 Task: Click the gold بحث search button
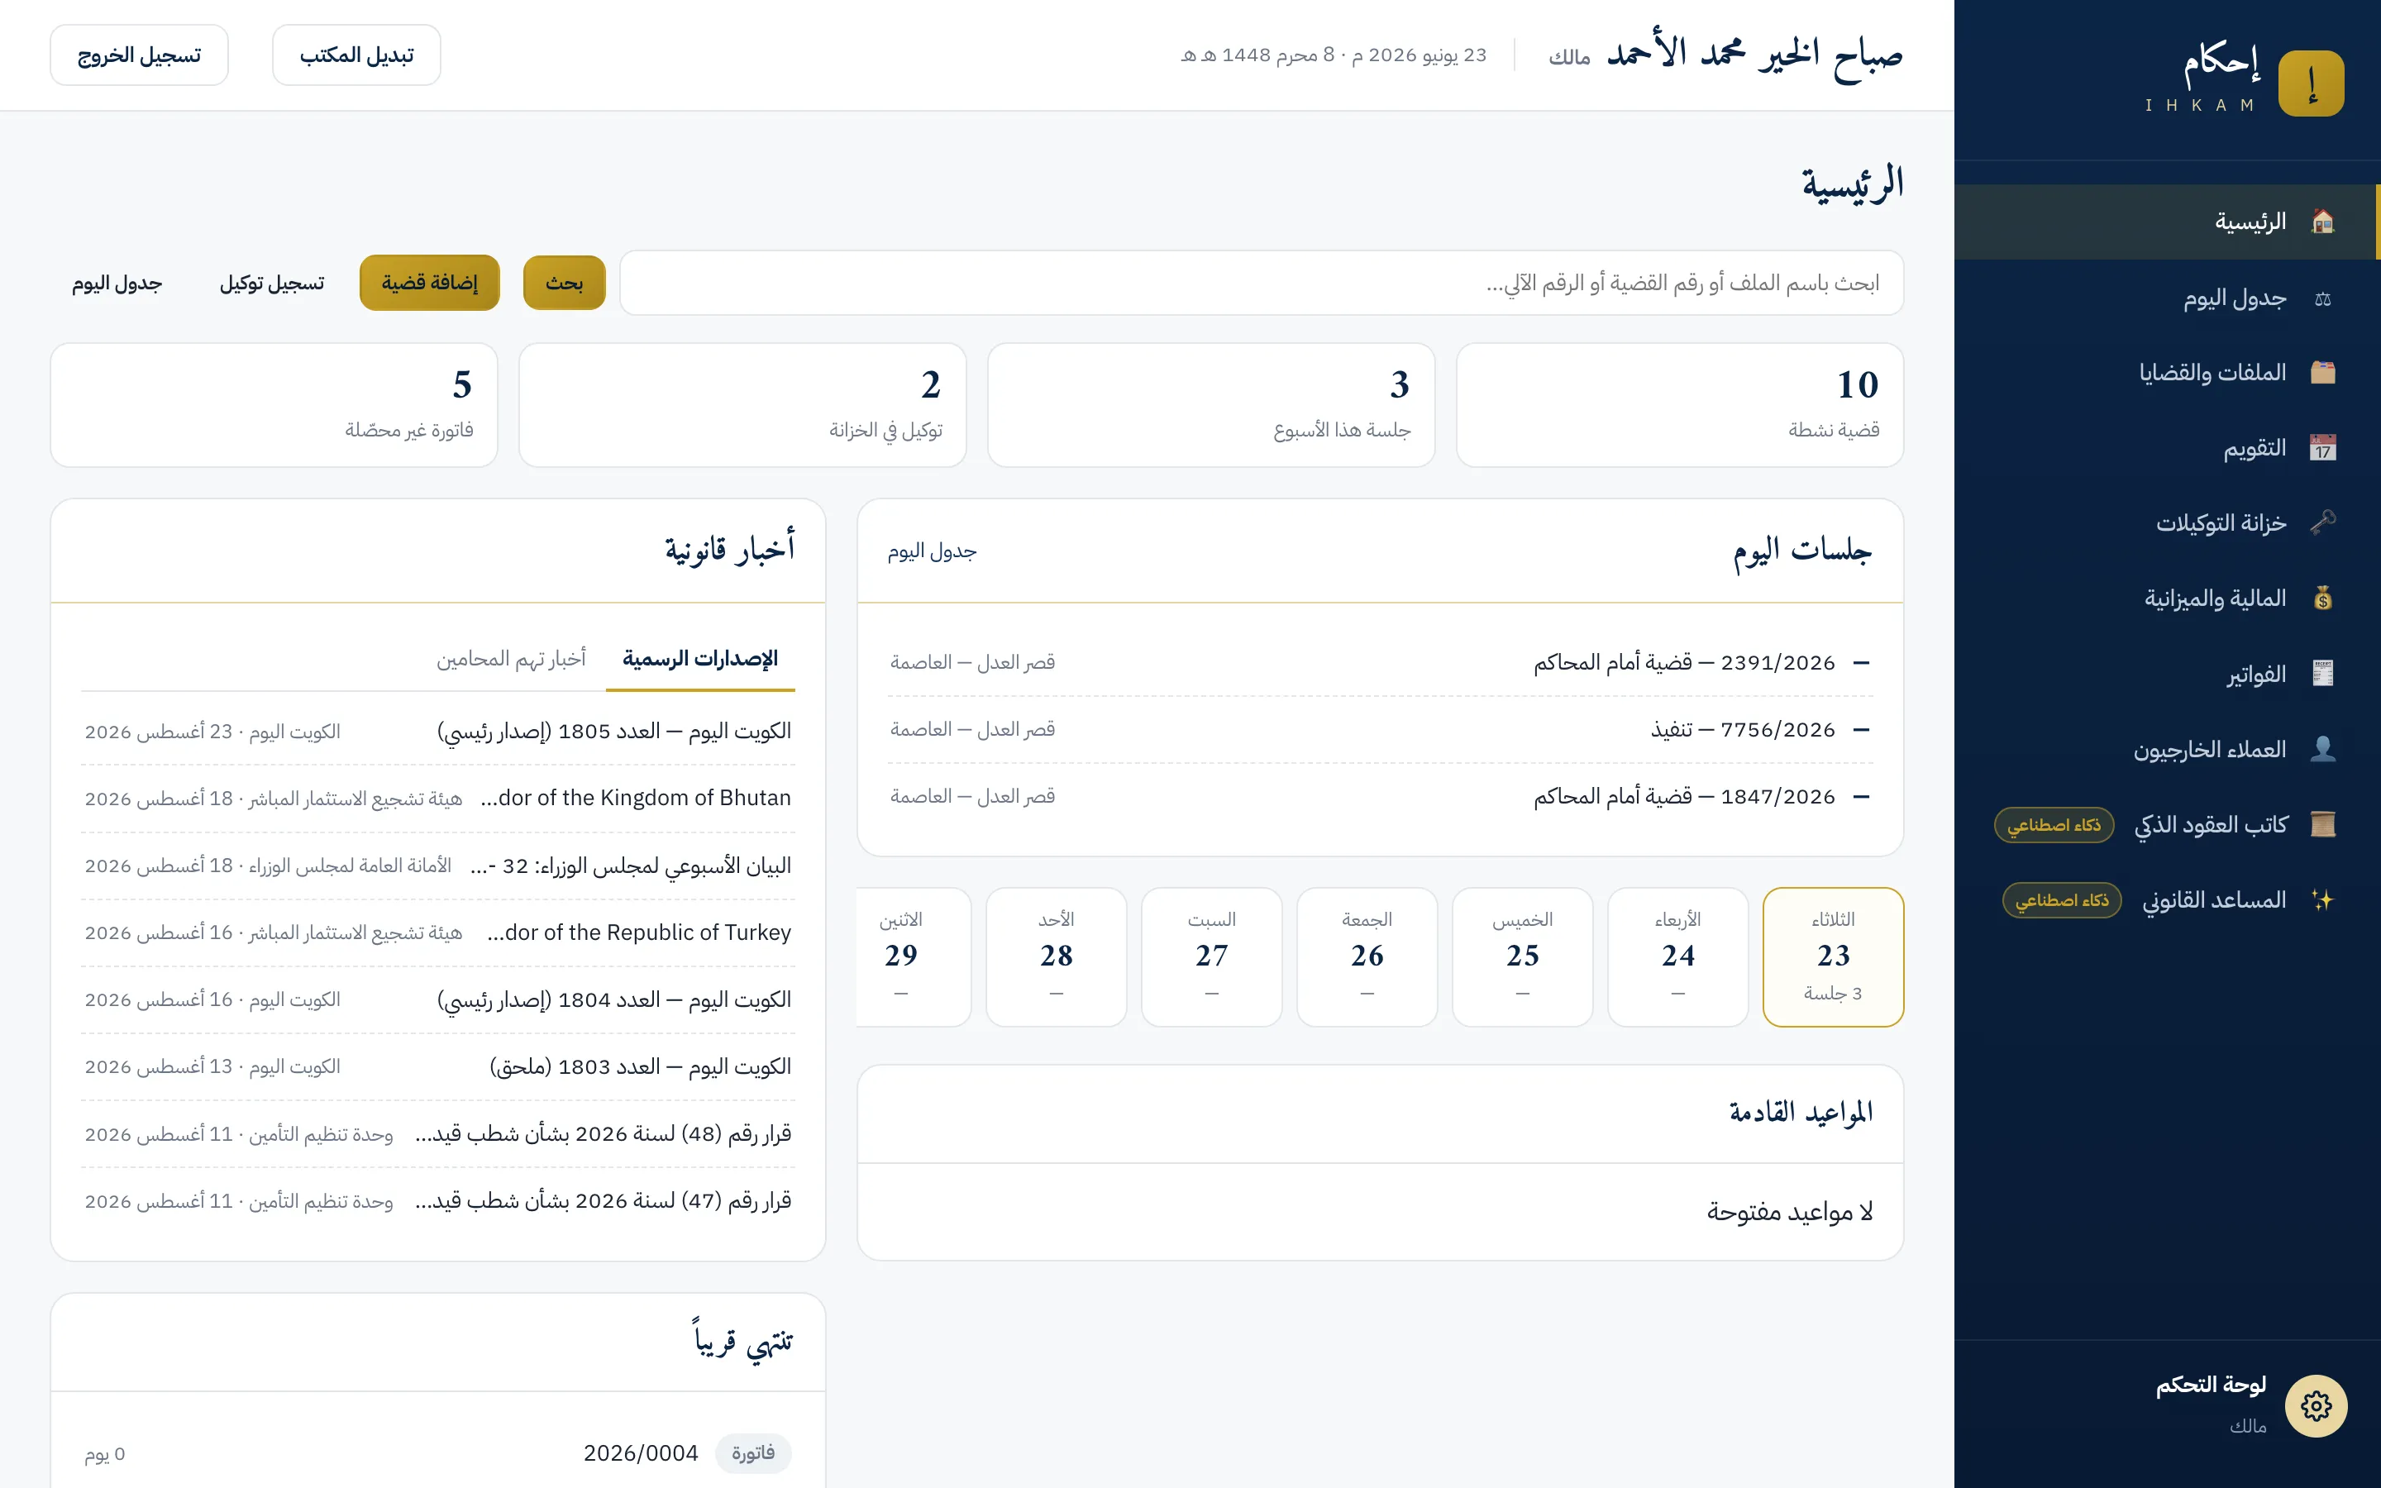[564, 284]
